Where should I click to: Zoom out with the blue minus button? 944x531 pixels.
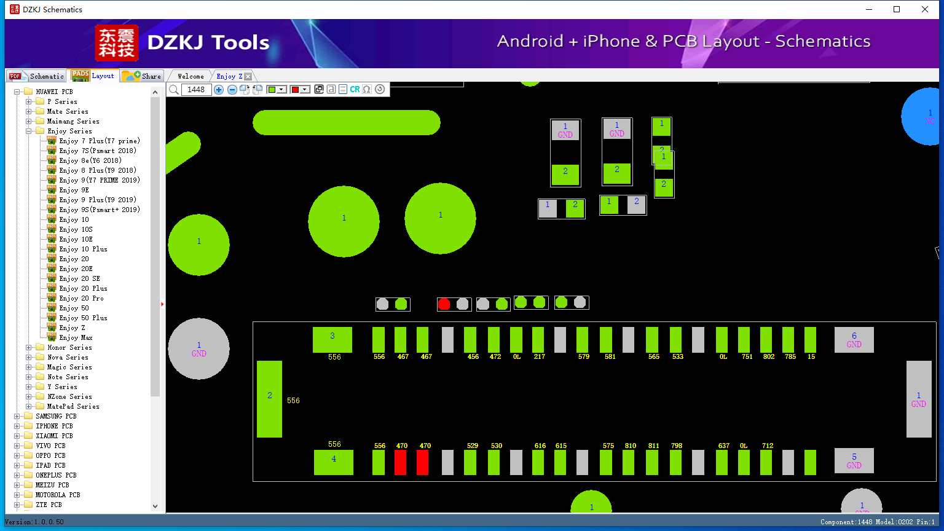pos(232,90)
